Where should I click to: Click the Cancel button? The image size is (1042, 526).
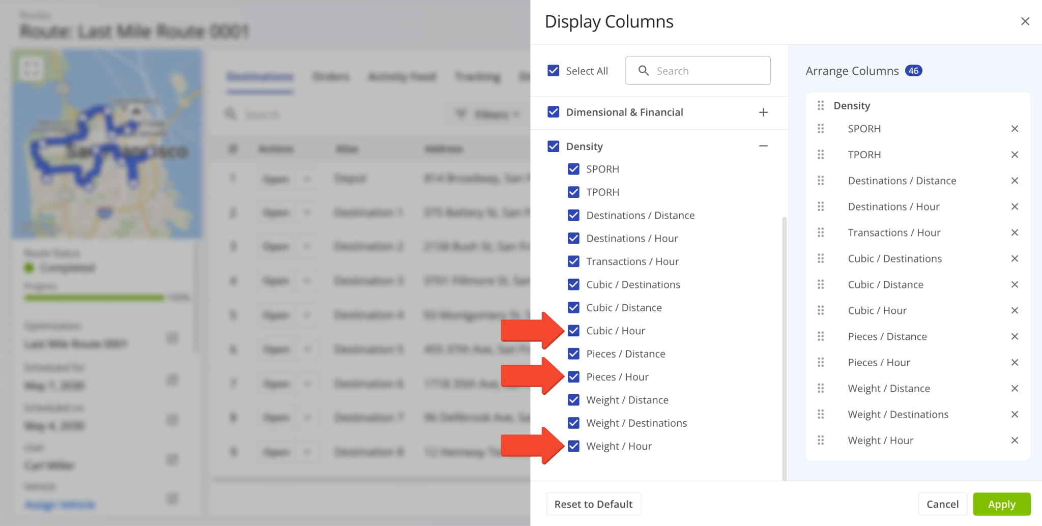coord(942,504)
